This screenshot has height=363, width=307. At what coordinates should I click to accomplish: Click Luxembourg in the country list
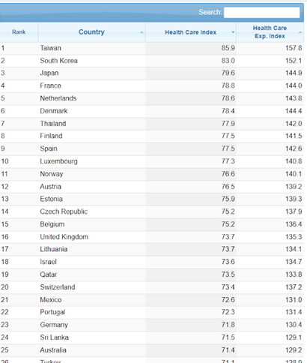tap(58, 161)
